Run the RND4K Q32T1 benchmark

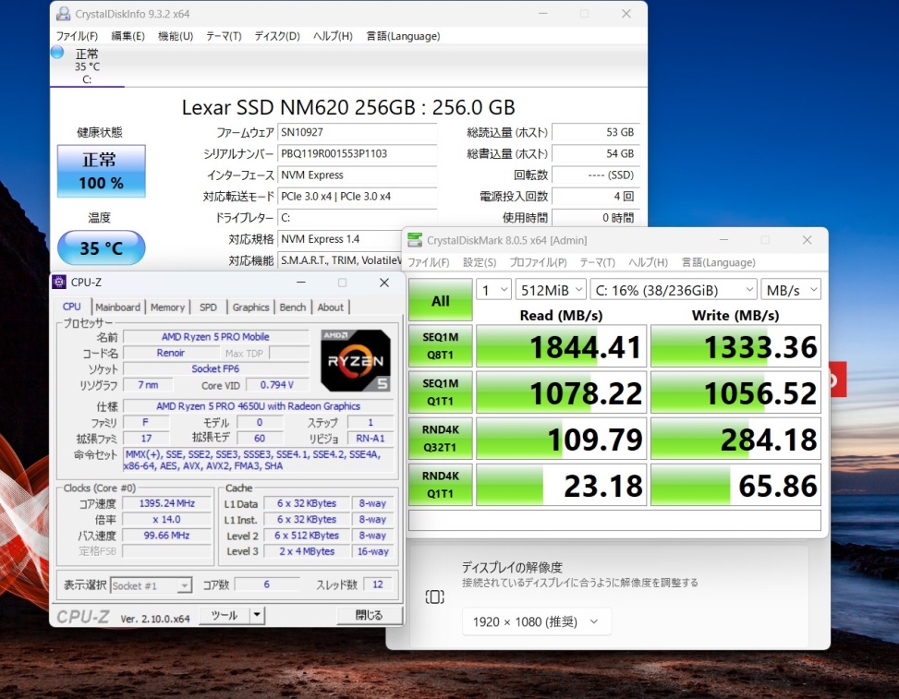(x=441, y=439)
